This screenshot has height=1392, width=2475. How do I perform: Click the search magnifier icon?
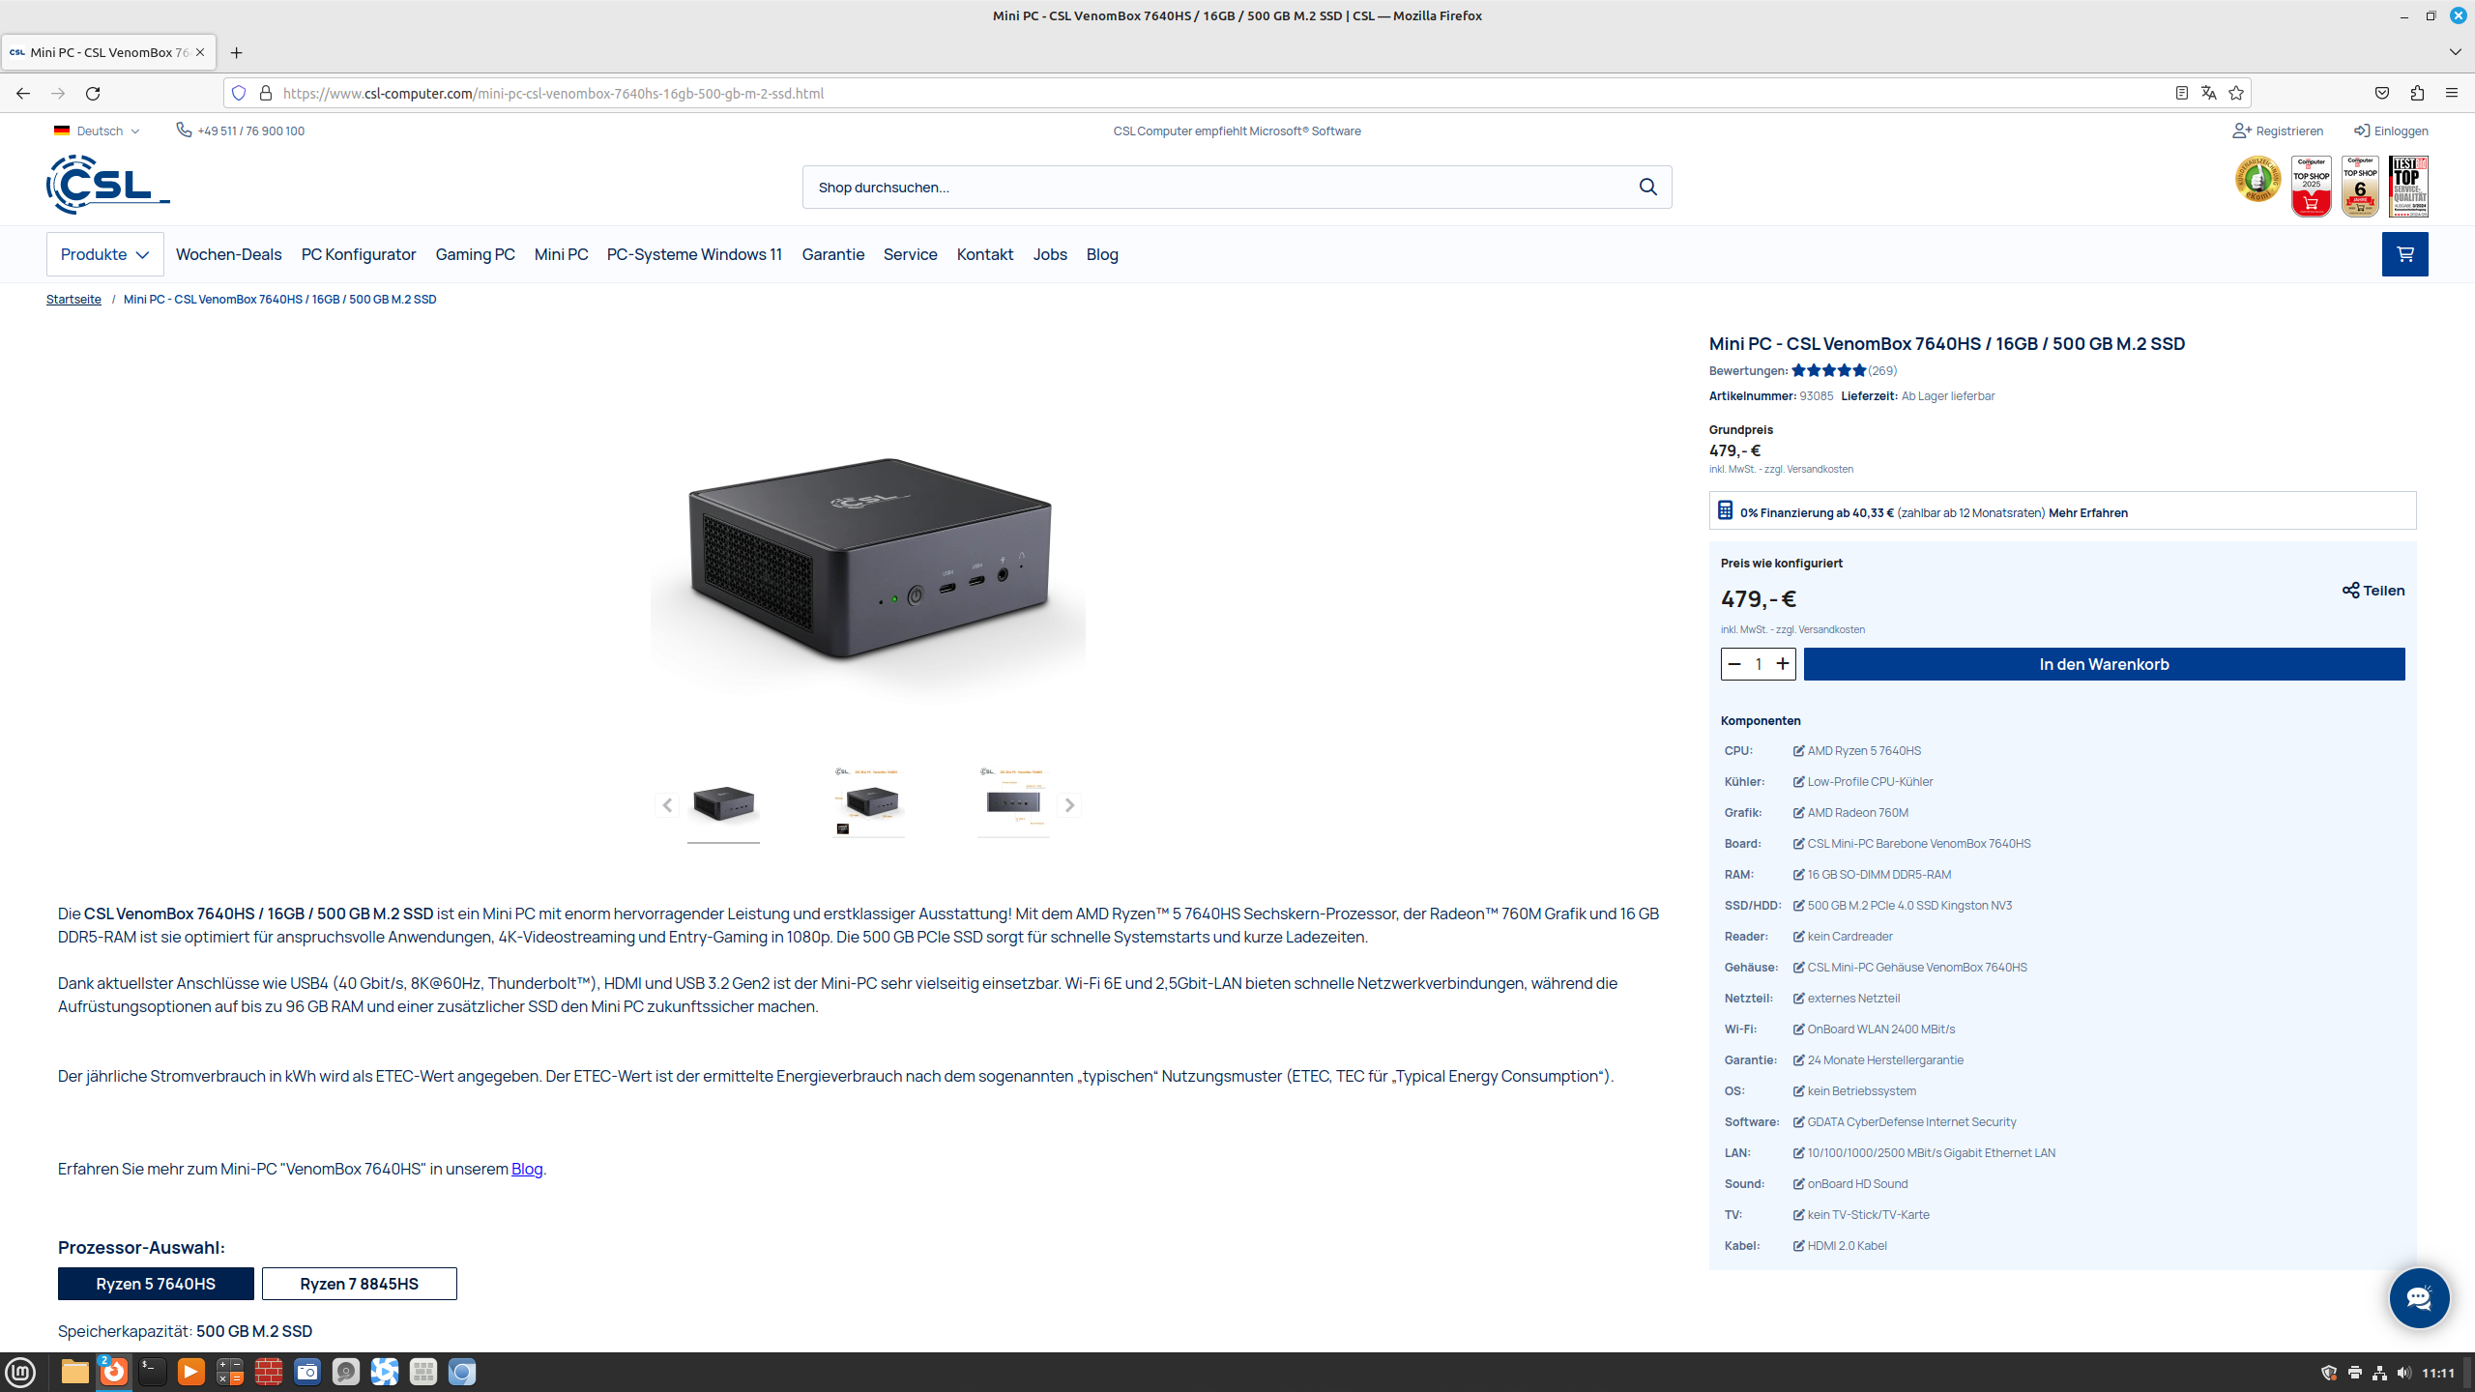click(x=1647, y=187)
